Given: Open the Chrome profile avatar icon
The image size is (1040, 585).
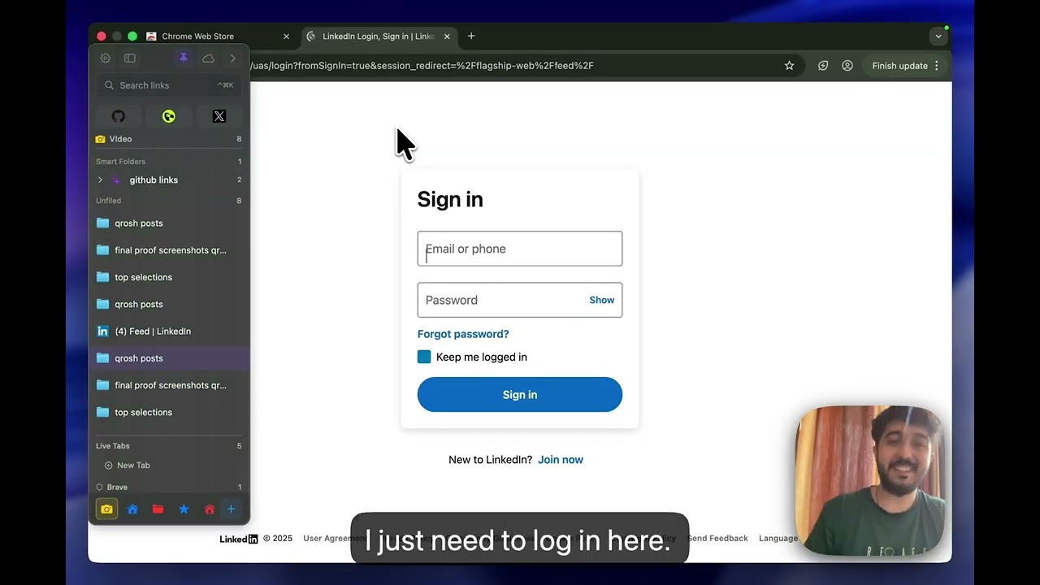Looking at the screenshot, I should click(847, 66).
